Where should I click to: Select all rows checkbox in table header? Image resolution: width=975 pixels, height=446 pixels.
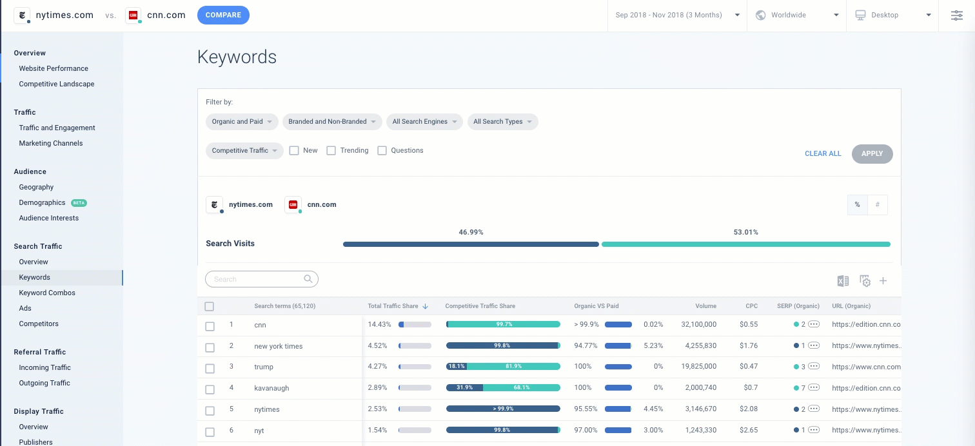coord(209,306)
